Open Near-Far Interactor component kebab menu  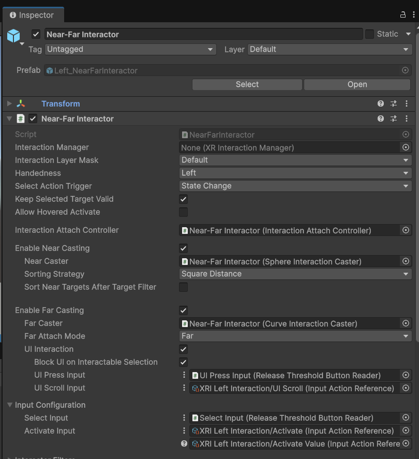click(x=407, y=119)
